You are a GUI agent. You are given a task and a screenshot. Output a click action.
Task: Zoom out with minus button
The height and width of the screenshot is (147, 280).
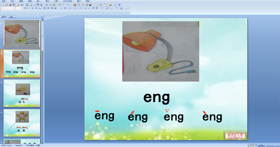(x=266, y=146)
